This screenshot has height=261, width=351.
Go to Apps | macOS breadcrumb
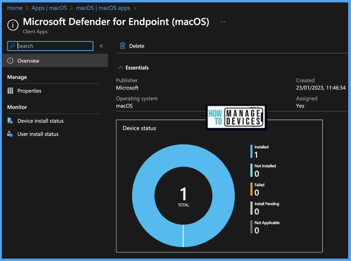coord(49,8)
